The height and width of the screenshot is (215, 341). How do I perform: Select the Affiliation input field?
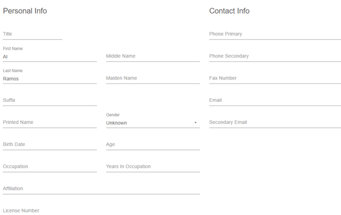coord(101,188)
